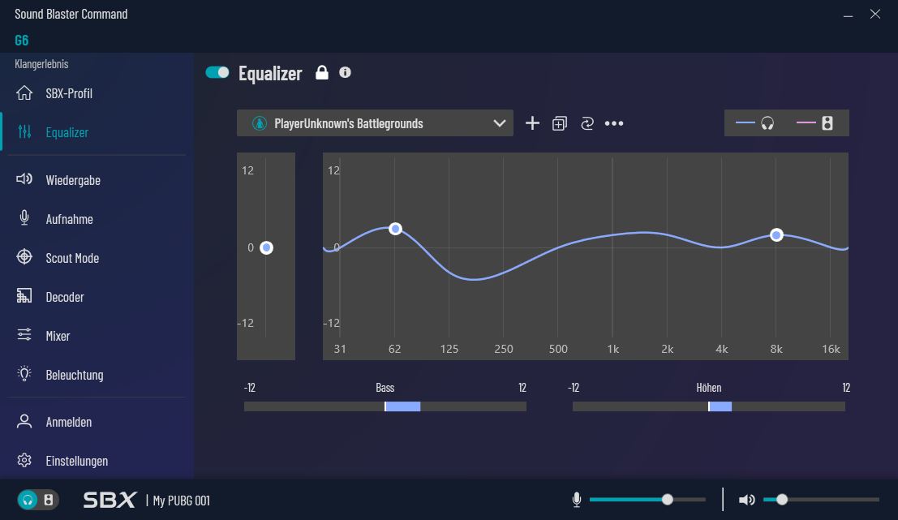The height and width of the screenshot is (520, 898).
Task: Duplicate the current equalizer preset
Action: tap(560, 123)
